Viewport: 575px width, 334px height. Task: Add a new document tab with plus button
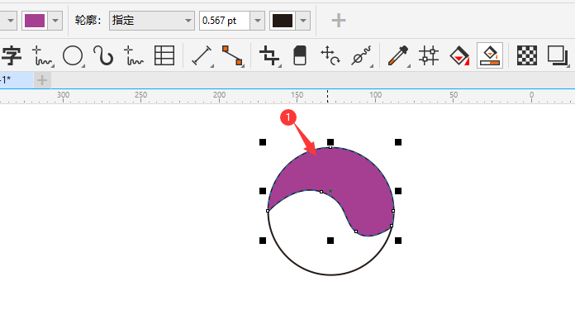42,80
